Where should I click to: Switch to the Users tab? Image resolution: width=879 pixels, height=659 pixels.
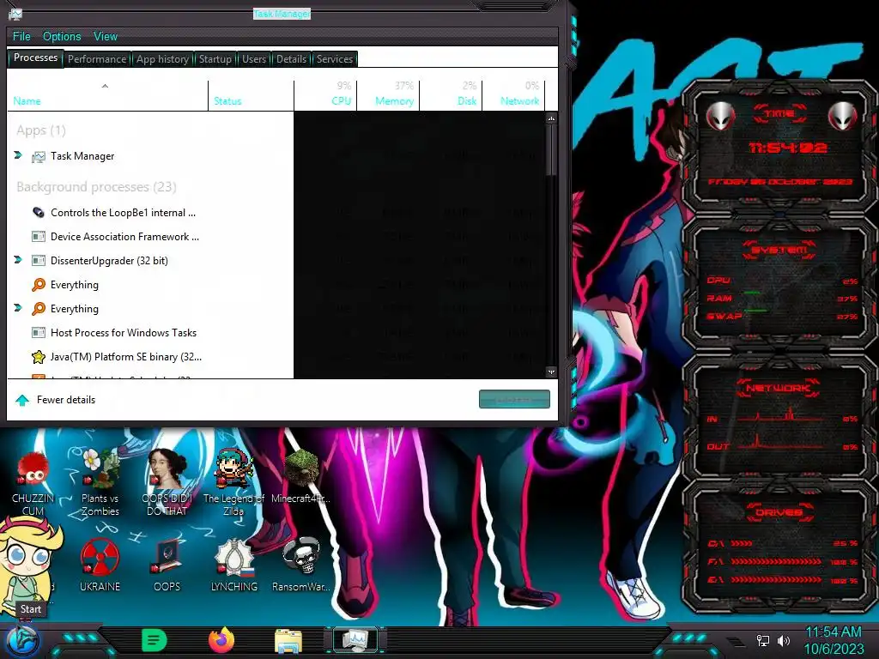[254, 59]
